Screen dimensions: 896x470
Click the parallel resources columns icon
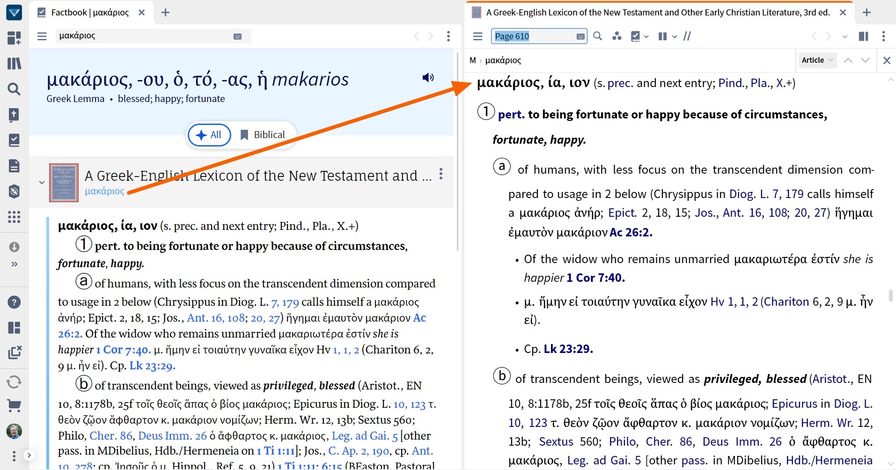pyautogui.click(x=662, y=36)
